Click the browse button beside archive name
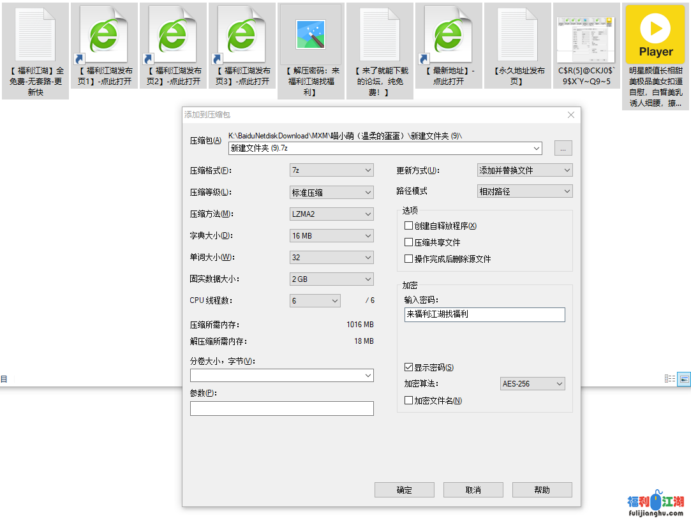This screenshot has width=691, height=523. tap(563, 148)
